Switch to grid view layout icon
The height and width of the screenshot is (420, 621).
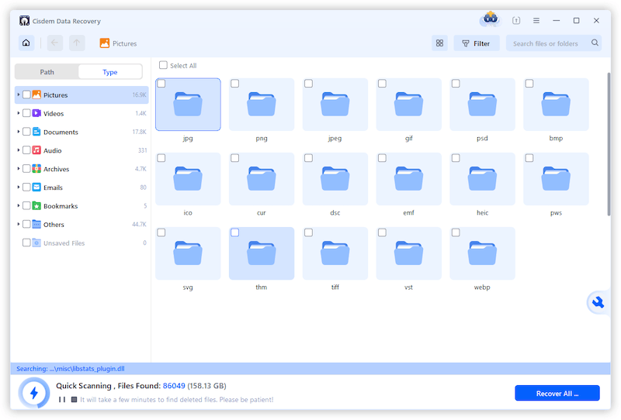439,43
